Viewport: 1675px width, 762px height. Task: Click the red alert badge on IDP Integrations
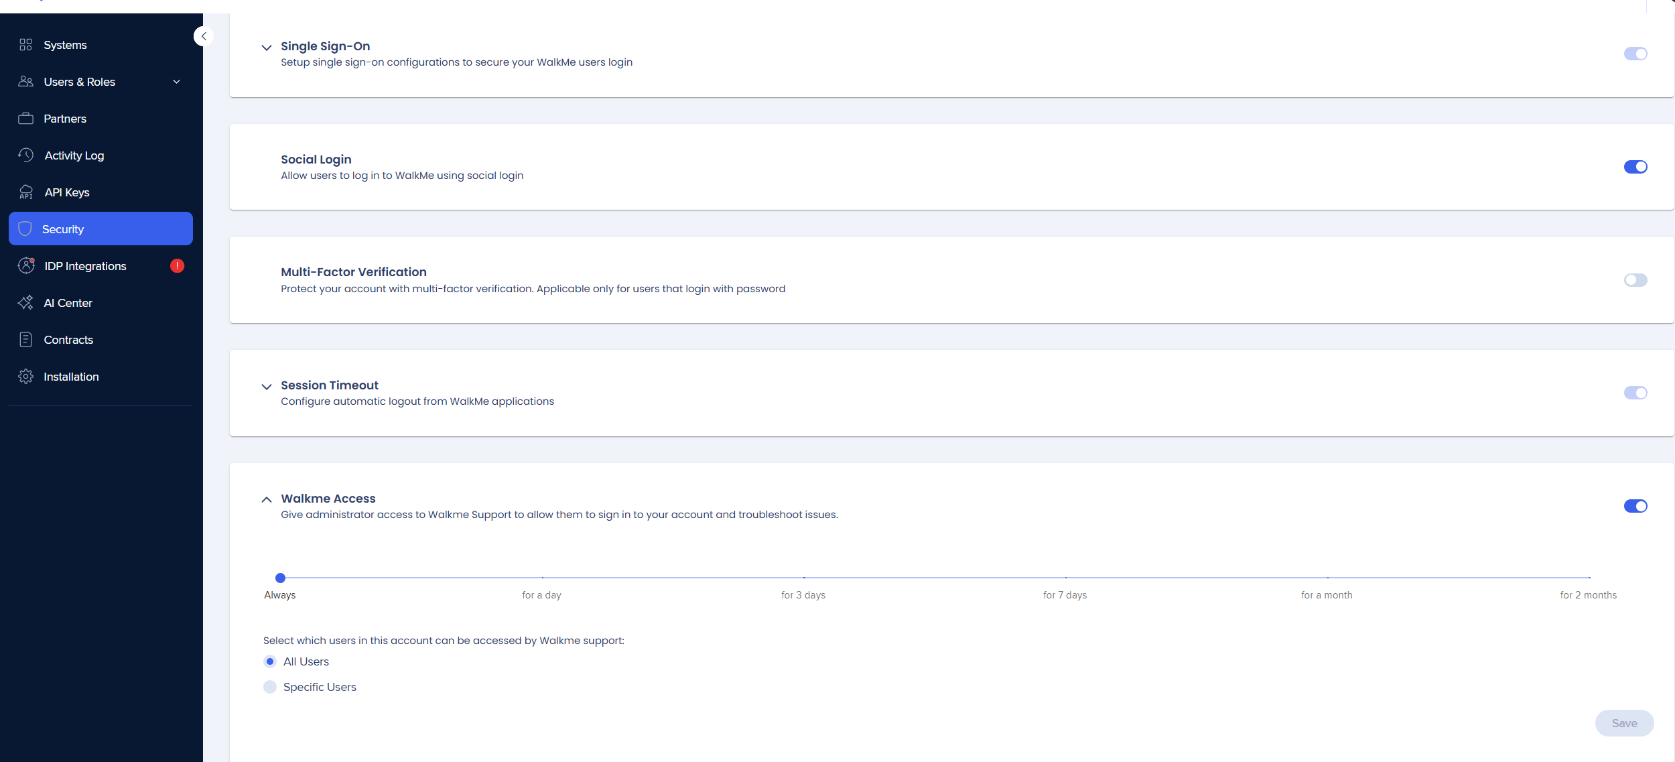click(177, 266)
